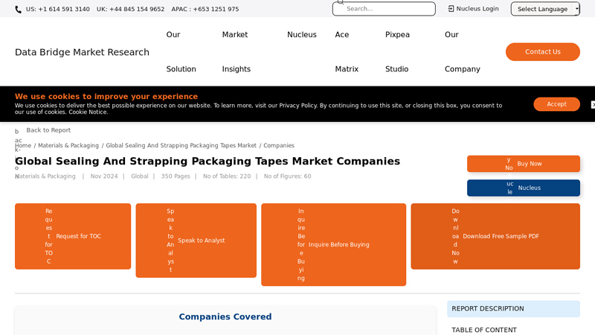
Task: Click the Companies Covered heading
Action: click(225, 317)
